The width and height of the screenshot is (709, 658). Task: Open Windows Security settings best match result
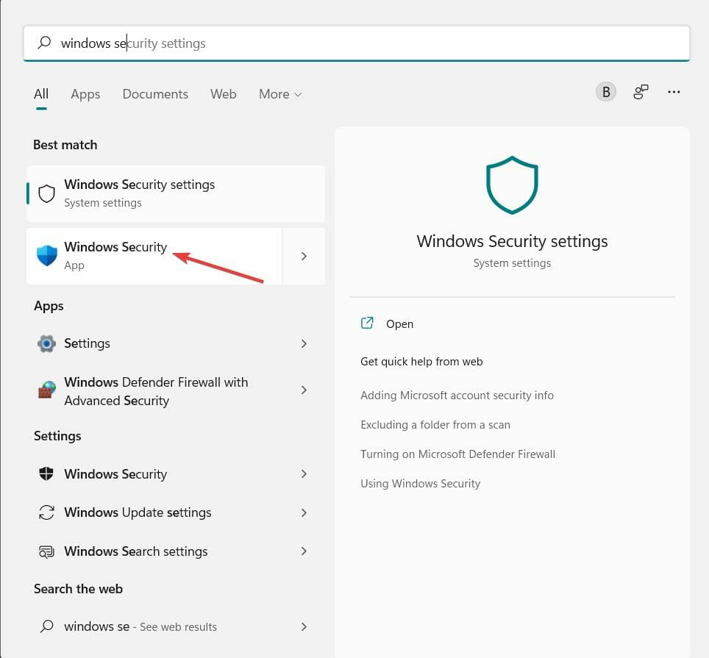[176, 193]
